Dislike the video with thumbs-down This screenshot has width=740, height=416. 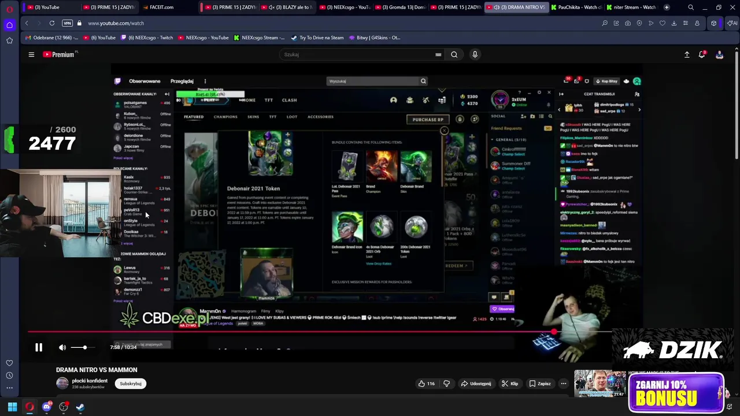click(446, 384)
